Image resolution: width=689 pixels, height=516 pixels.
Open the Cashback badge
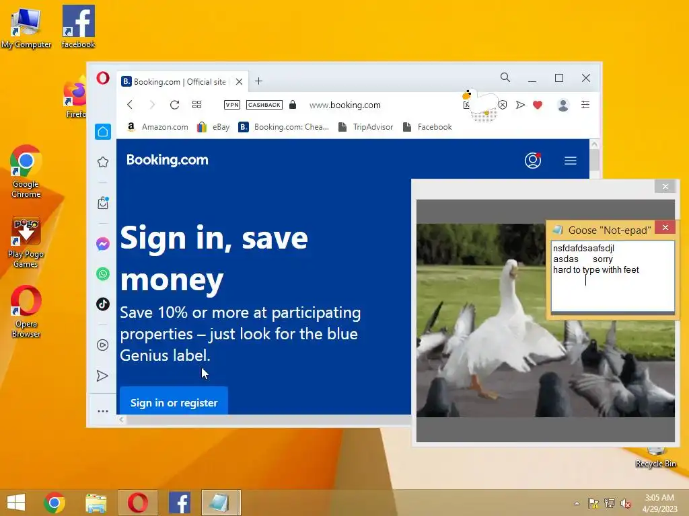[x=264, y=104]
